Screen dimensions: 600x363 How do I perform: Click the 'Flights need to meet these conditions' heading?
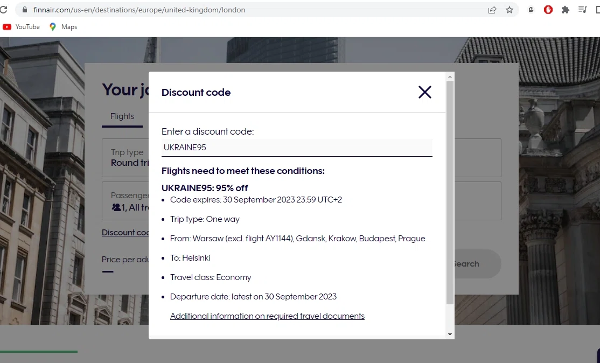click(243, 171)
